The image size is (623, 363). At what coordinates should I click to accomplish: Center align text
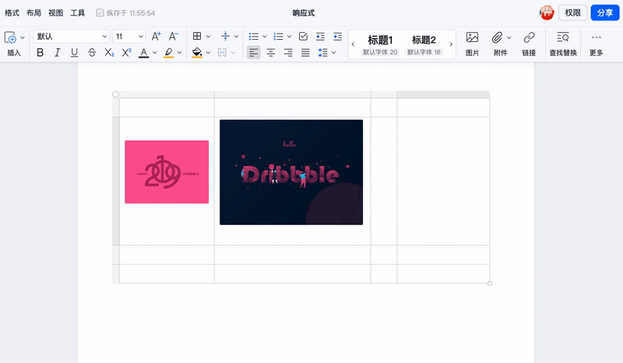click(x=271, y=52)
